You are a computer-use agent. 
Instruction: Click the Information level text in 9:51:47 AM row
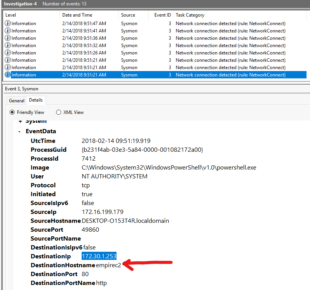[24, 24]
